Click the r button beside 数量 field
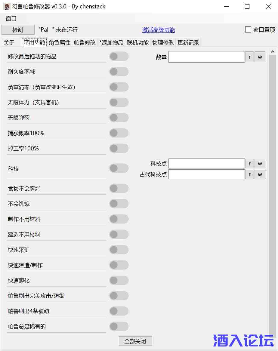The image size is (278, 351). 249,57
